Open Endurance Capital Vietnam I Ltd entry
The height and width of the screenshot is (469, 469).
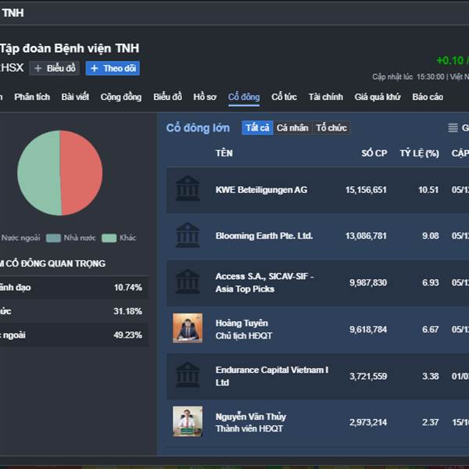[272, 376]
